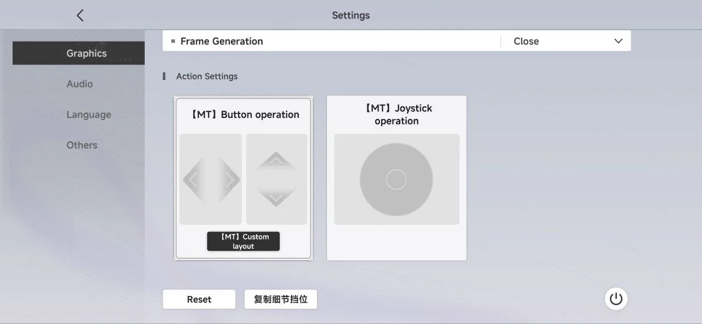The height and width of the screenshot is (324, 702).
Task: Open the Frame Generation dropdown
Action: click(x=566, y=41)
